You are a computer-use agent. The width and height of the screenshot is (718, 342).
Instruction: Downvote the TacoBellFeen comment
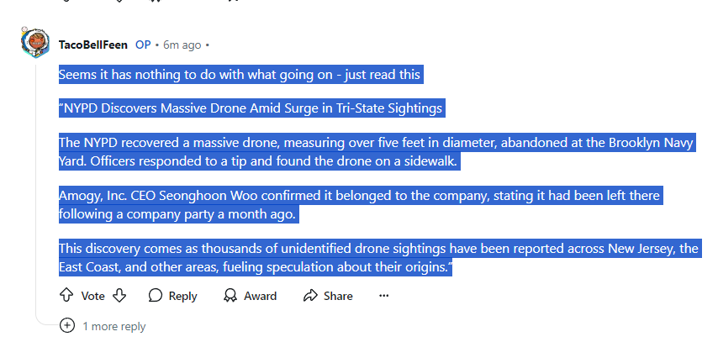point(119,296)
